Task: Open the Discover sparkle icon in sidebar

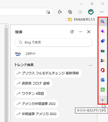Action: [x=103, y=31]
